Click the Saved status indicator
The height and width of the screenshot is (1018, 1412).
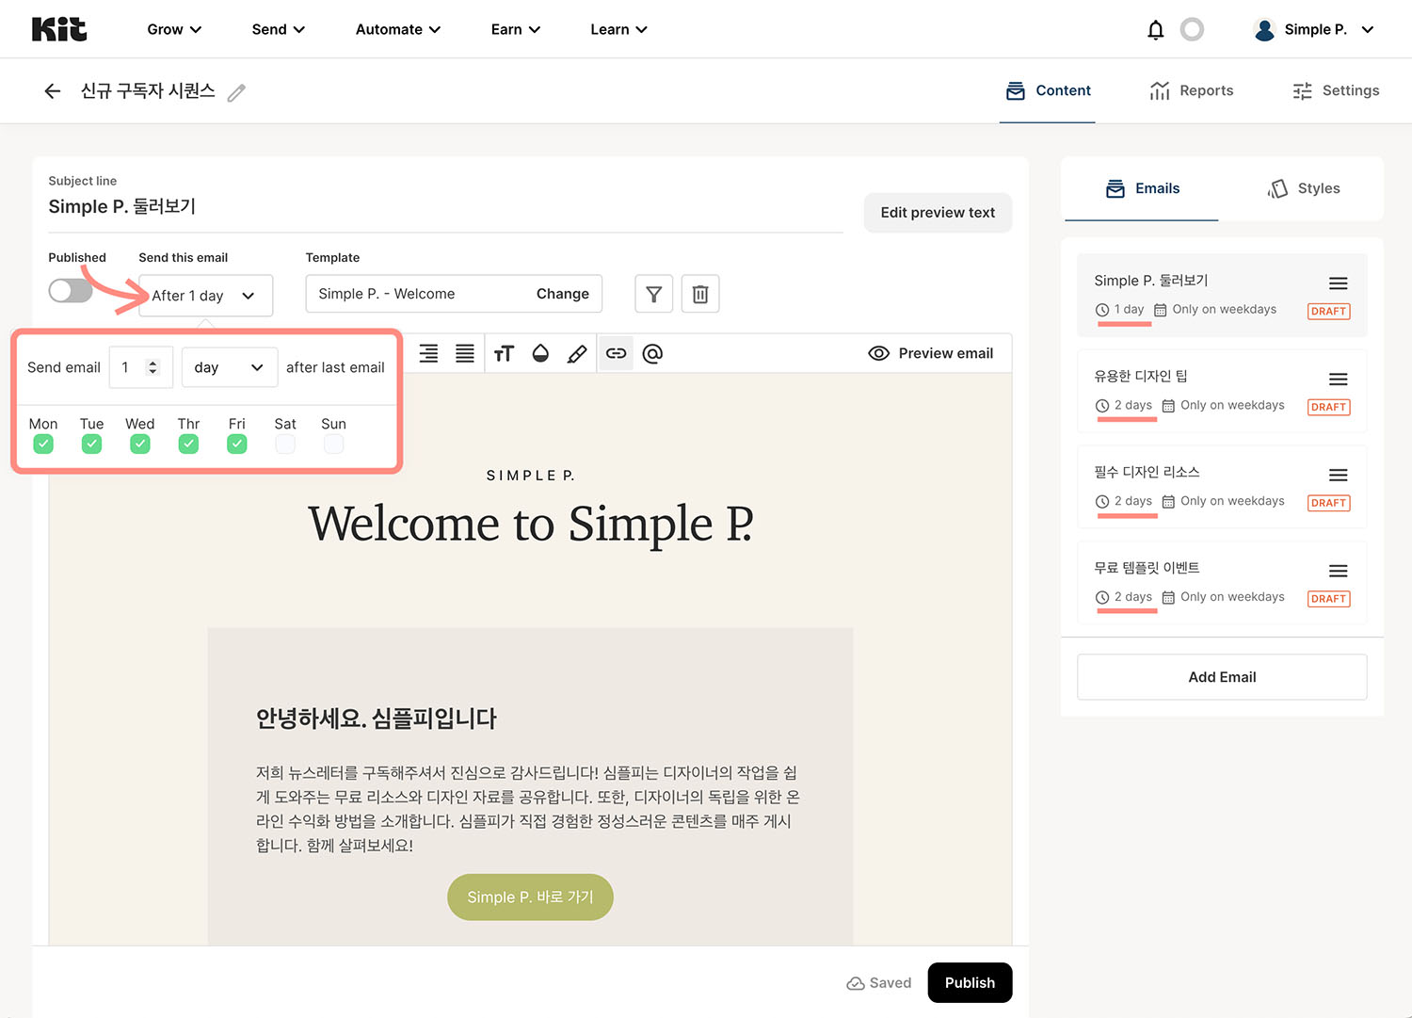tap(879, 982)
